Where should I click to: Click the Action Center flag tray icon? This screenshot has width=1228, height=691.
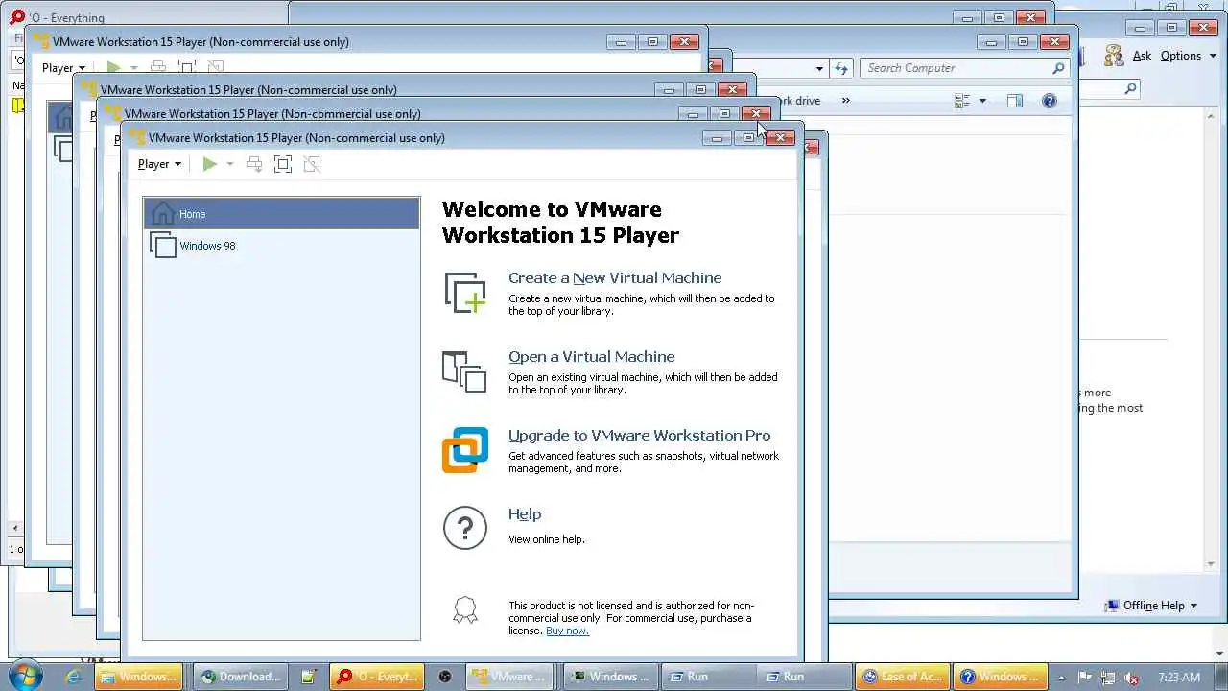coord(1086,678)
